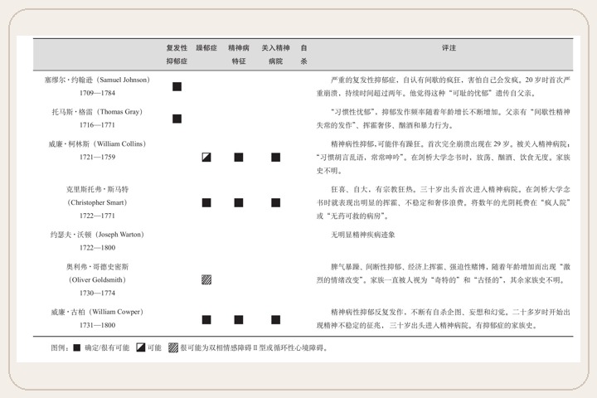Select the 自杀 column header
Screen dimensions: 597x398
pyautogui.click(x=303, y=55)
